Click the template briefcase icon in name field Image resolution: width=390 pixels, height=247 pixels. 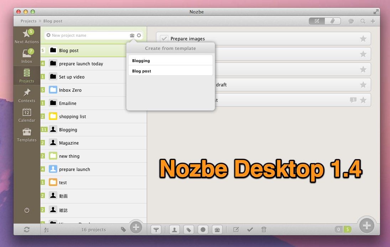[x=132, y=35]
